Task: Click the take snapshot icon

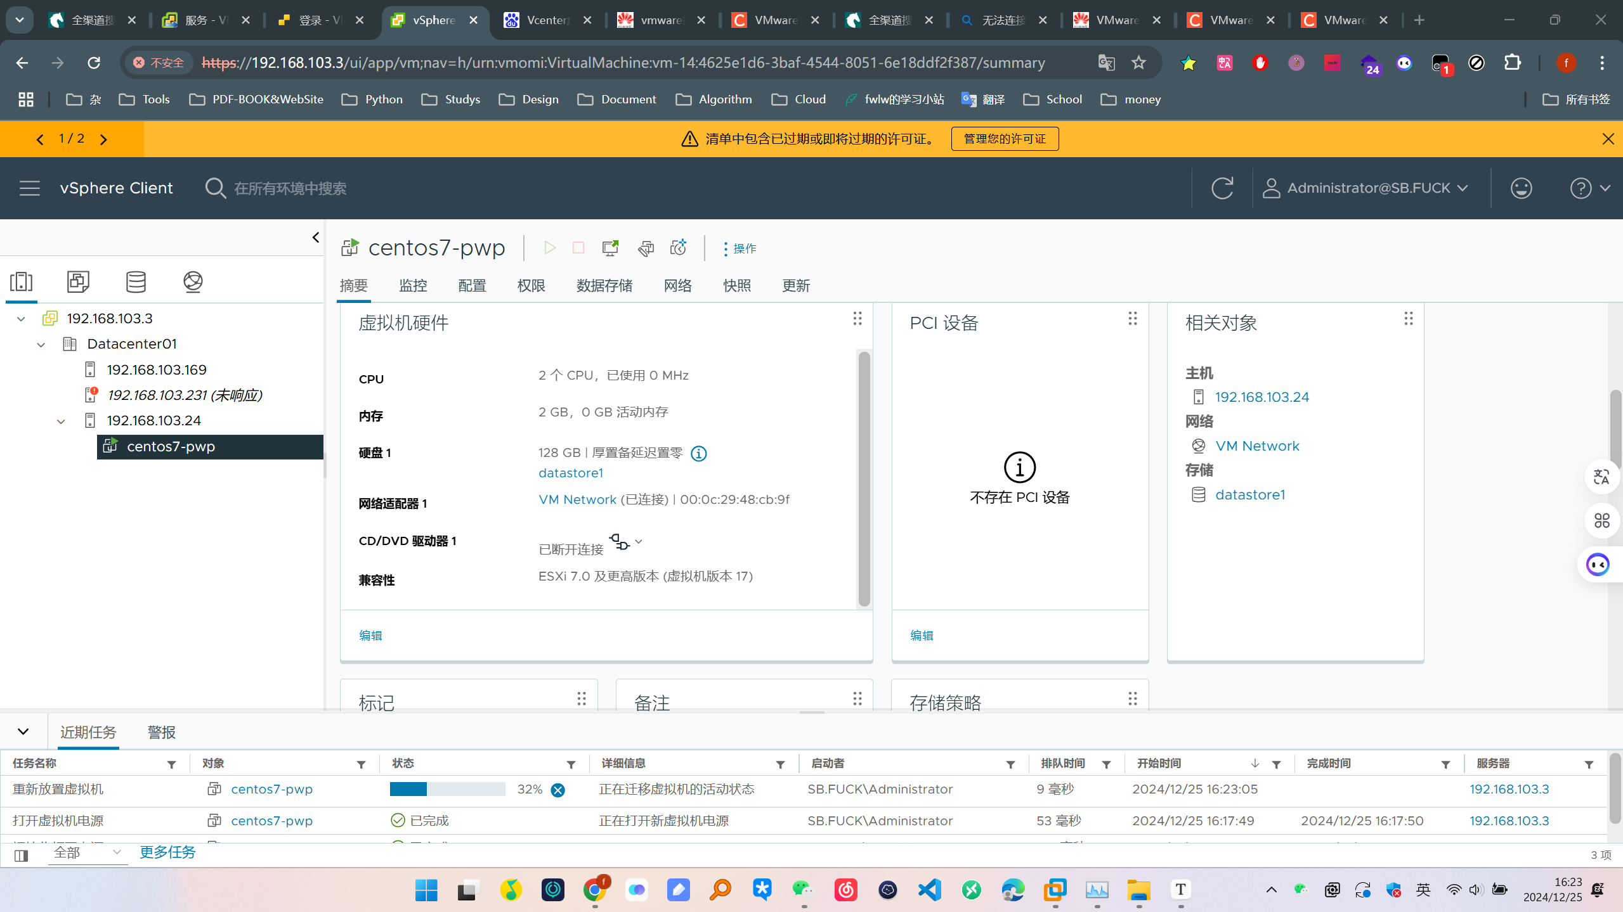Action: coord(678,248)
